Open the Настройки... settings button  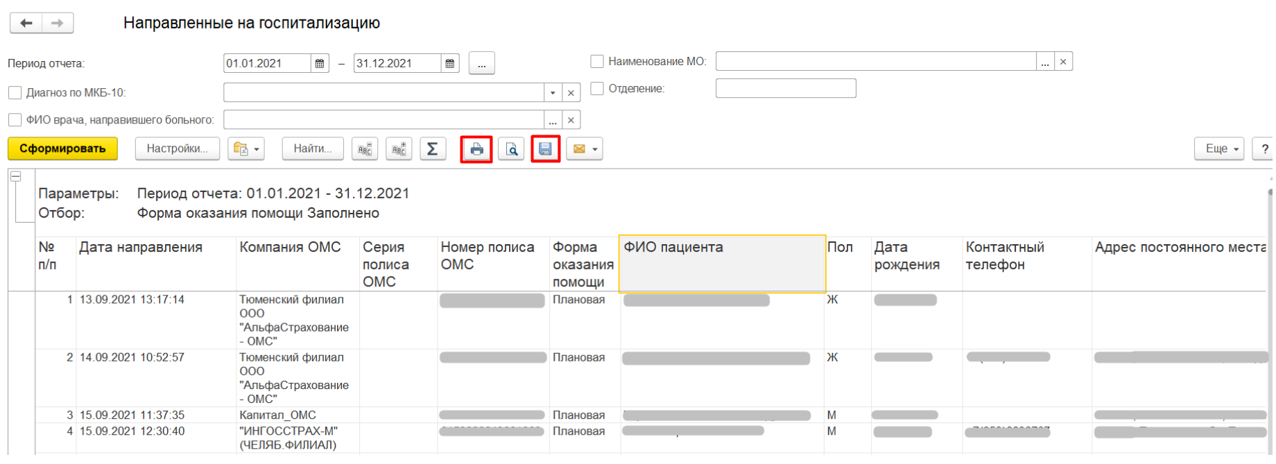pyautogui.click(x=177, y=149)
